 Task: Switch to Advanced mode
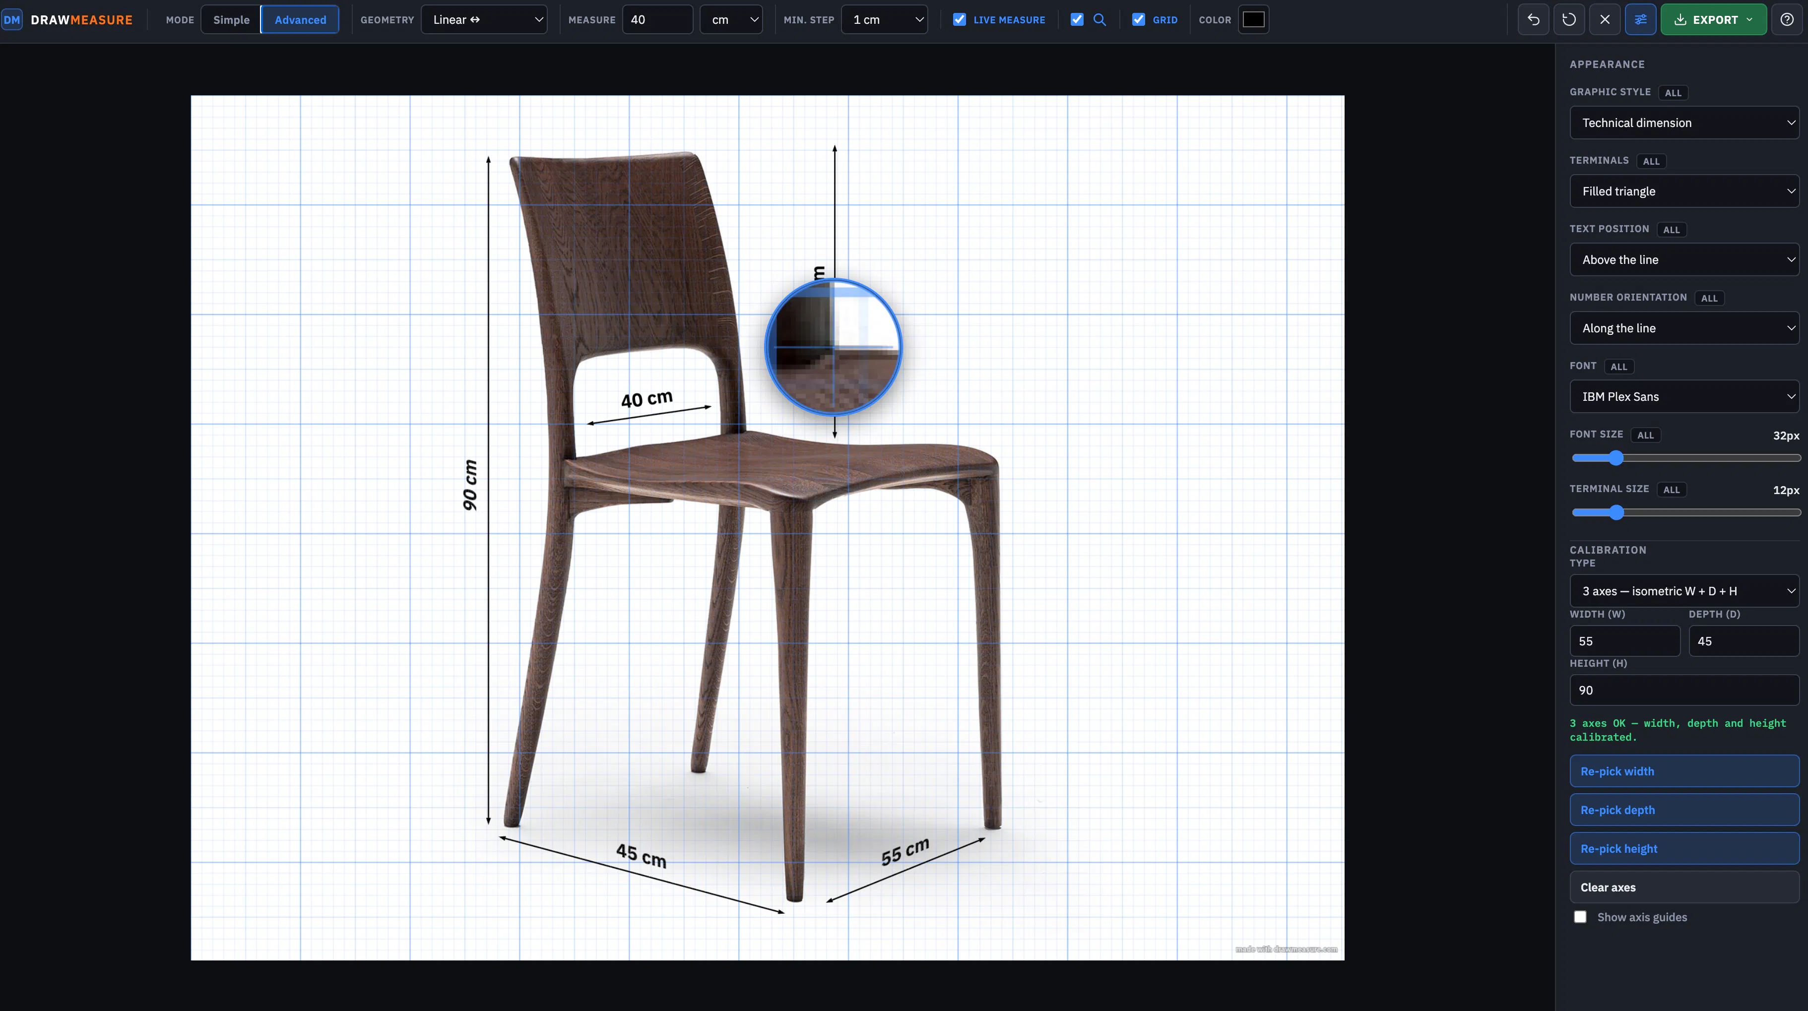coord(300,20)
